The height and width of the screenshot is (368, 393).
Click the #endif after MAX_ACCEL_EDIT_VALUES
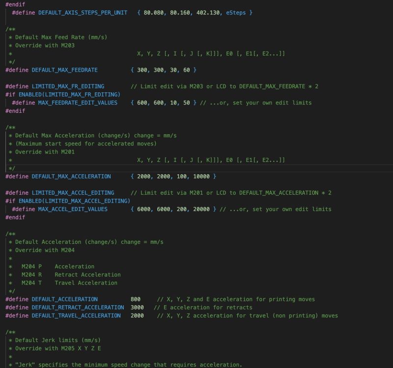[15, 217]
